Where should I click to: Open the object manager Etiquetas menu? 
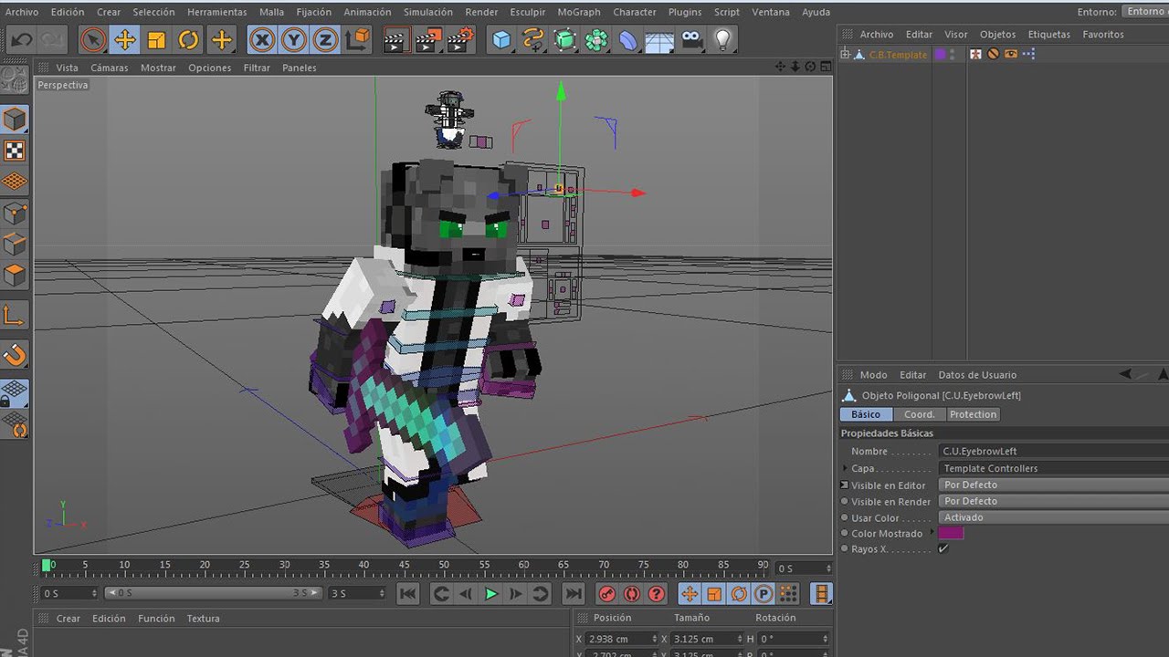click(1048, 34)
